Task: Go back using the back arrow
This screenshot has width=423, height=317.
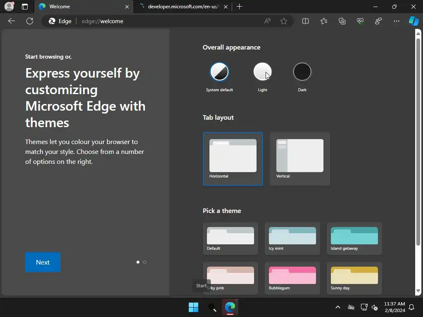Action: [12, 21]
